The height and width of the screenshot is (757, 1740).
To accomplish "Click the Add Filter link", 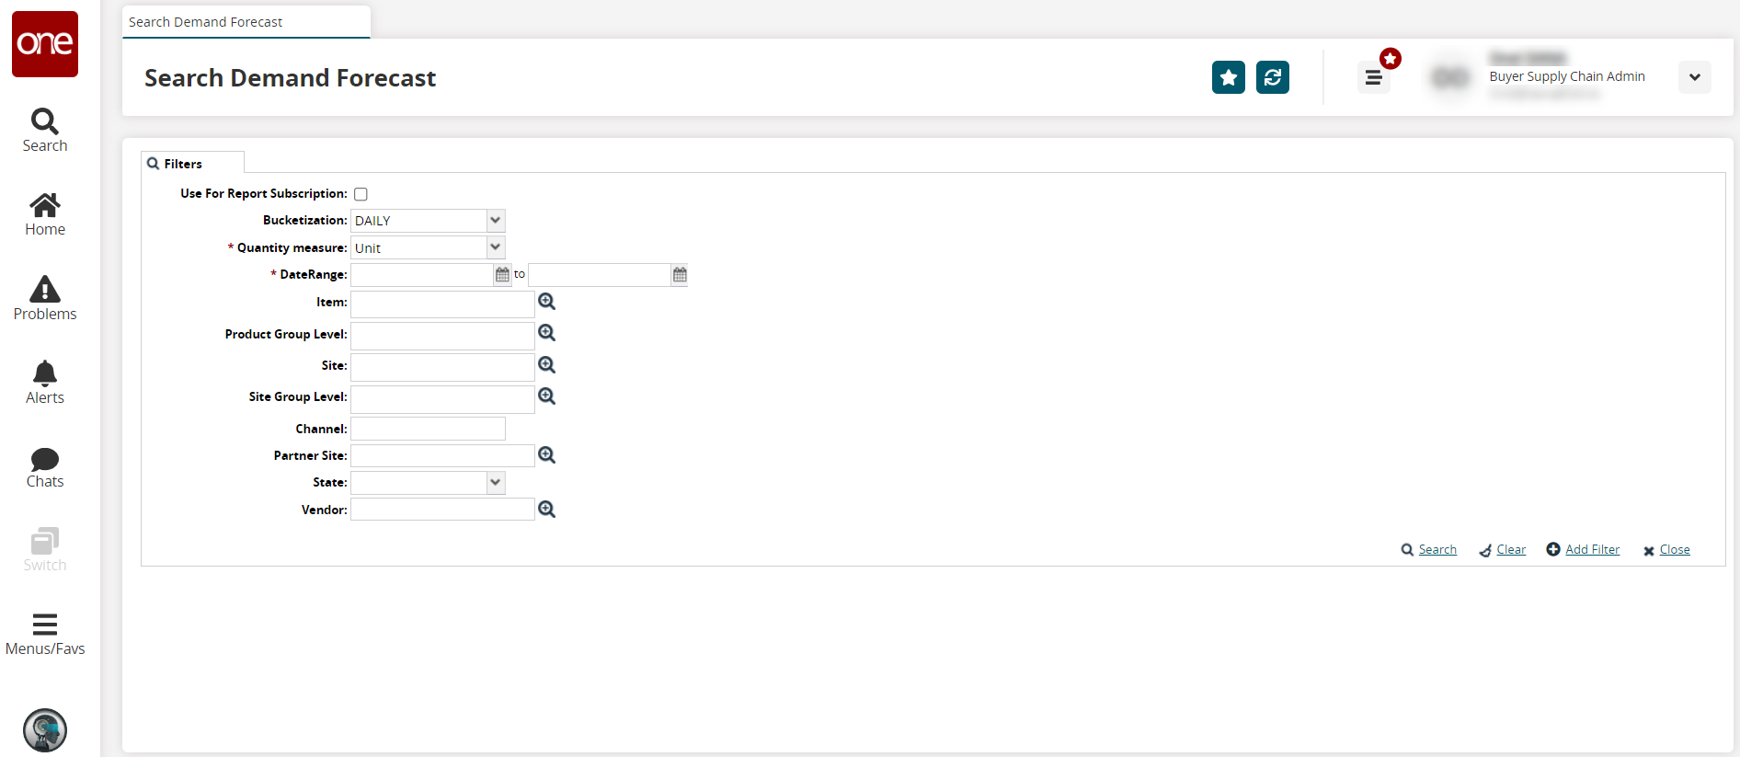I will pos(1592,550).
